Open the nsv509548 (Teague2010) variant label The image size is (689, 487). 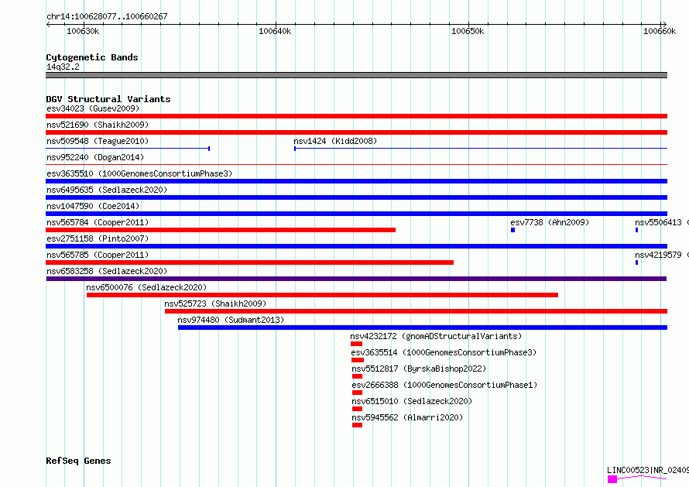(x=98, y=141)
